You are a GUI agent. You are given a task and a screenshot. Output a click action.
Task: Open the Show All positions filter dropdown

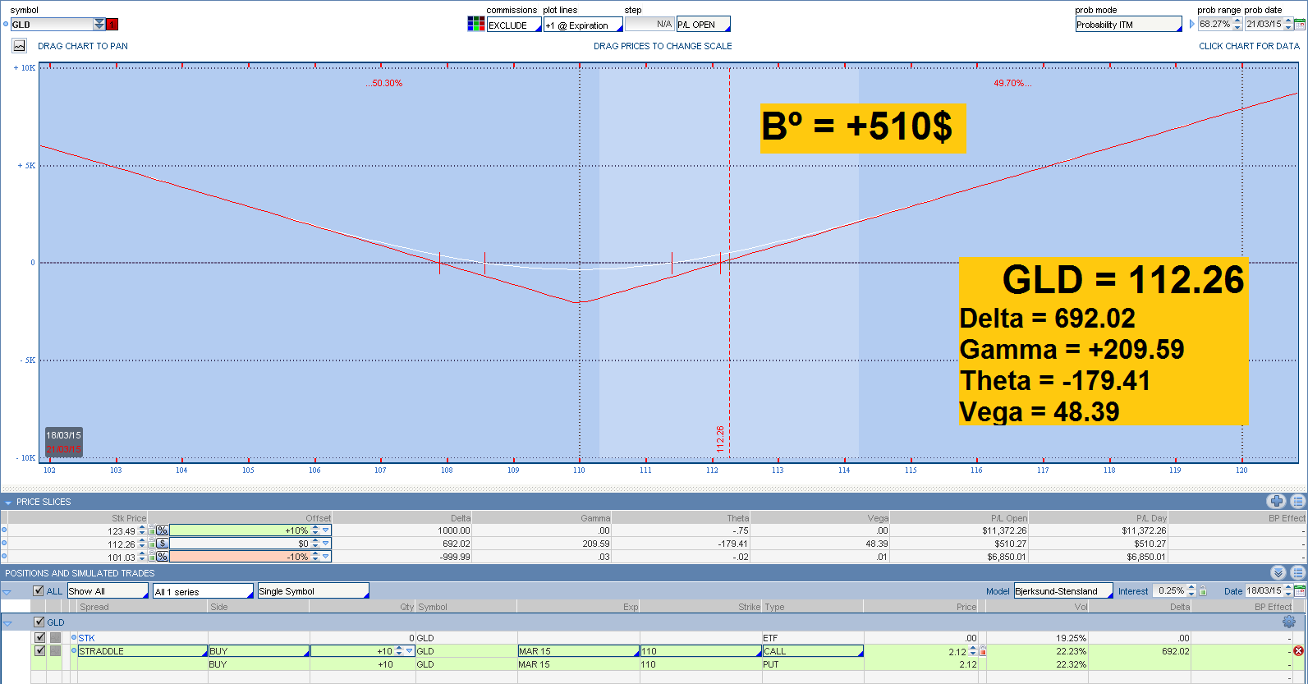(108, 591)
